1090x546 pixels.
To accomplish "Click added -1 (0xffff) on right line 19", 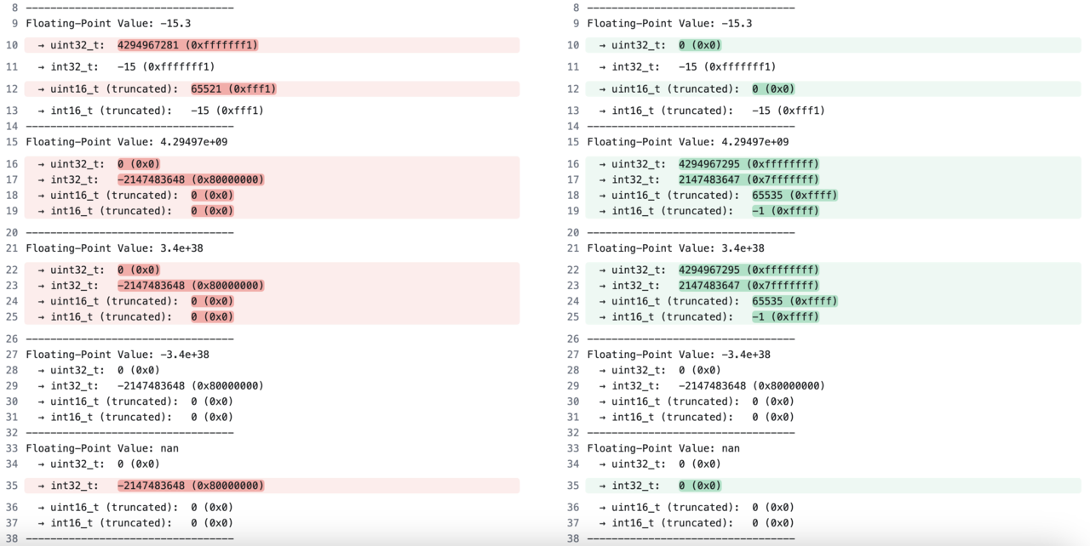I will click(x=785, y=211).
